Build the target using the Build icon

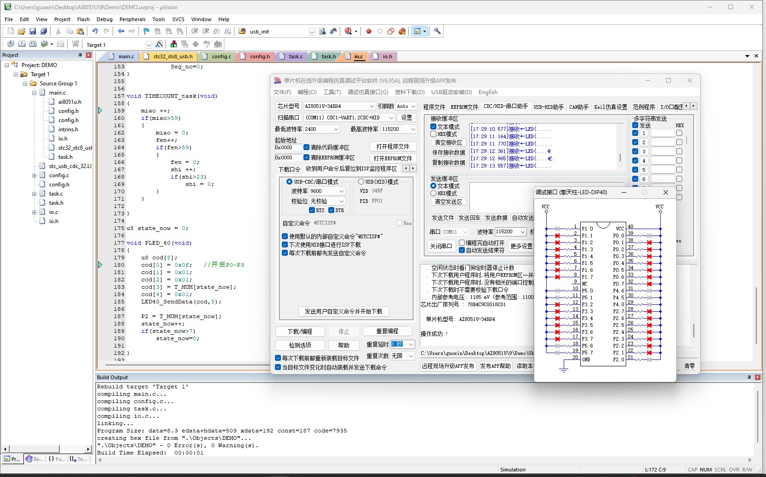[22, 44]
